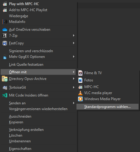Select Vorgängerversionen wiederherstellen

coord(38,109)
